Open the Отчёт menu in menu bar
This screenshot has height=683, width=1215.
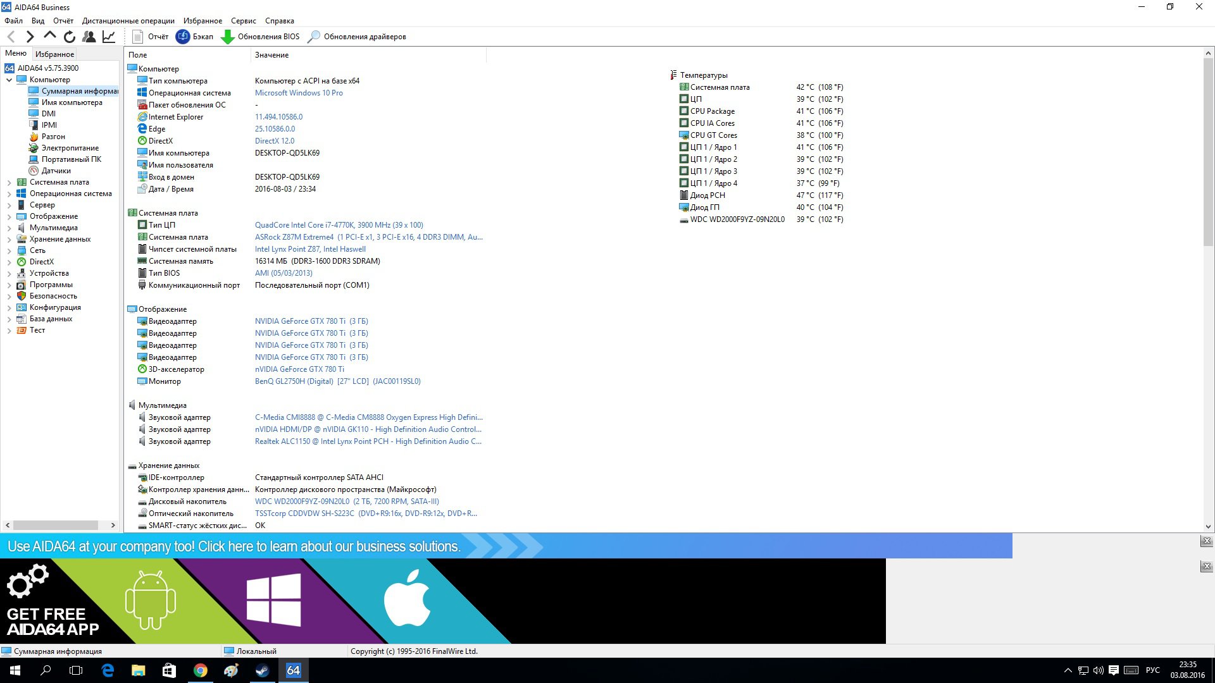pos(63,20)
